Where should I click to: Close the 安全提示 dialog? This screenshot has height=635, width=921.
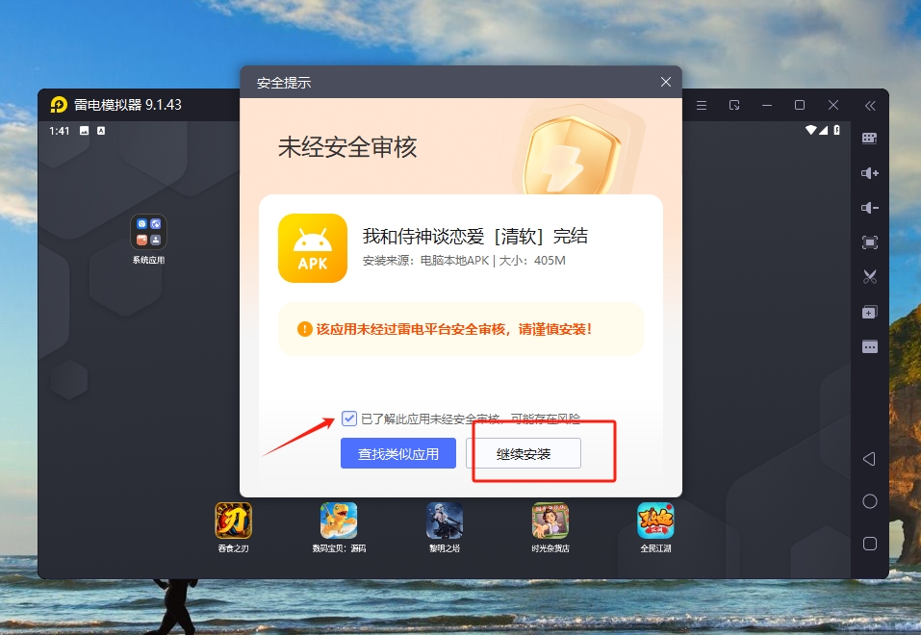point(666,82)
